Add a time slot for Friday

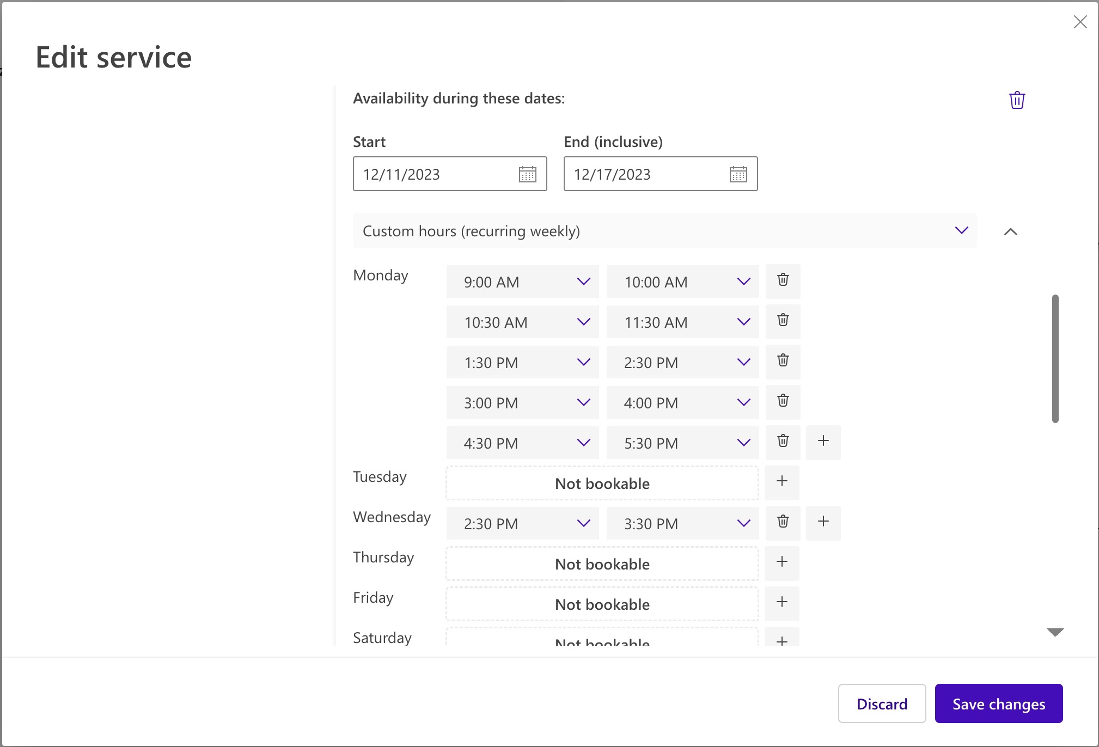pyautogui.click(x=782, y=603)
